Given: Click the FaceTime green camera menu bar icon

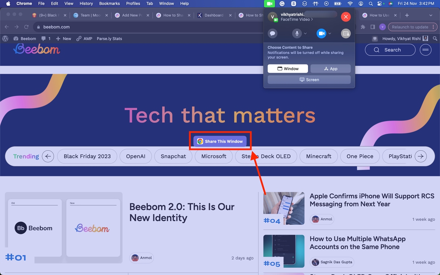Looking at the screenshot, I should pyautogui.click(x=269, y=4).
